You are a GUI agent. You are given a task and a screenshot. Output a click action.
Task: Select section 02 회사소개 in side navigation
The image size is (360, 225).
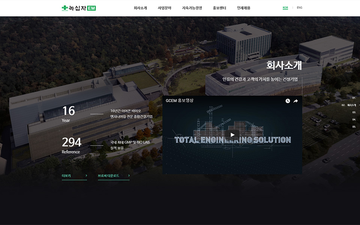[x=349, y=105]
